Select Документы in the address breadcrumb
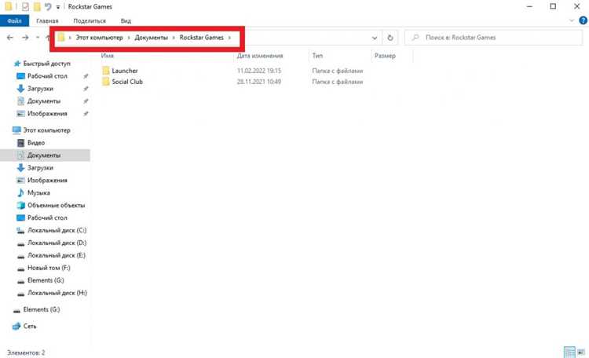The height and width of the screenshot is (358, 589). [x=152, y=38]
